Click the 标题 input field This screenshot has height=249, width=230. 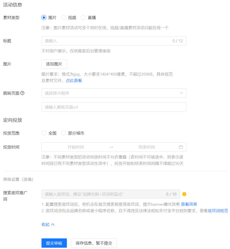(114, 41)
